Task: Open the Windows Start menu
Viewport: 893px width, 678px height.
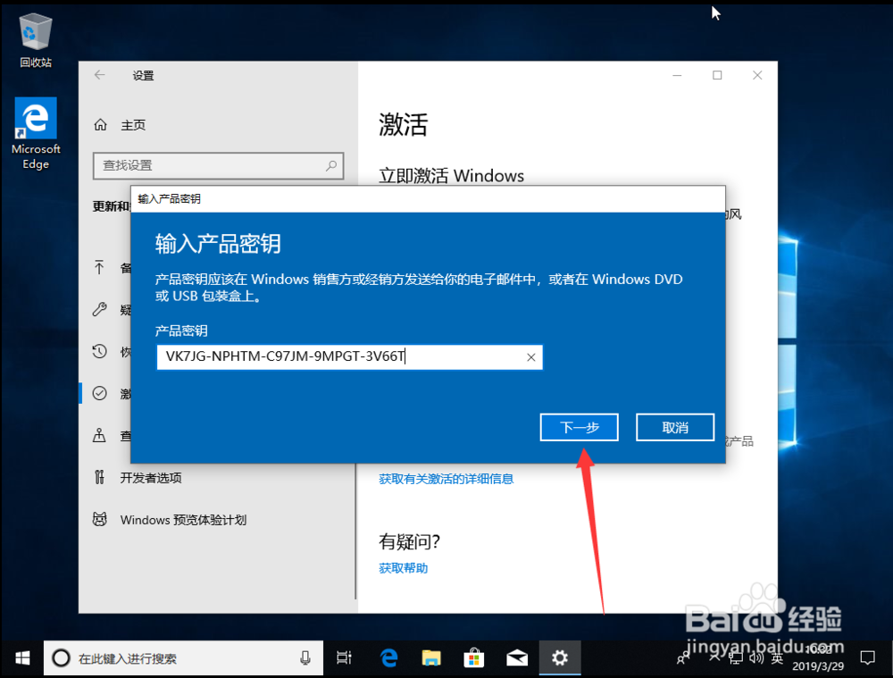Action: pos(22,658)
